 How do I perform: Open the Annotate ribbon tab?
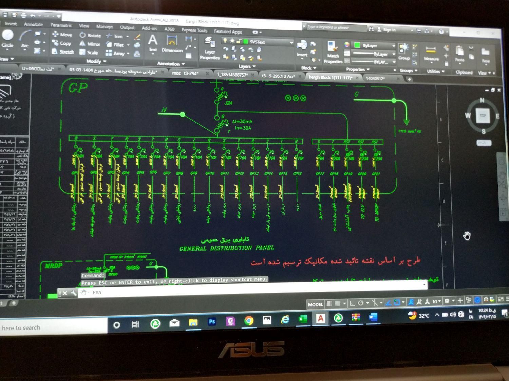[33, 24]
